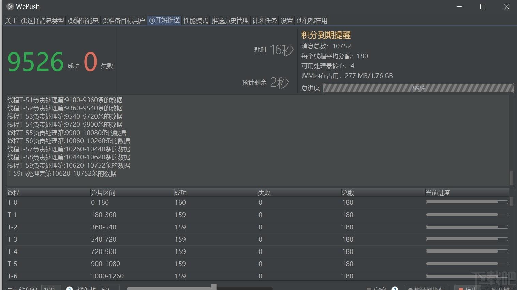This screenshot has width=517, height=290.
Task: Open the ③准备目标用户 tab
Action: click(x=124, y=21)
